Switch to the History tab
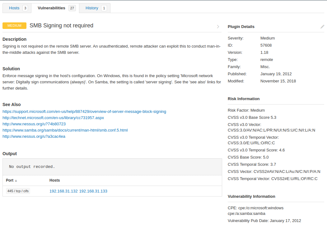327x227 pixels. click(x=95, y=8)
